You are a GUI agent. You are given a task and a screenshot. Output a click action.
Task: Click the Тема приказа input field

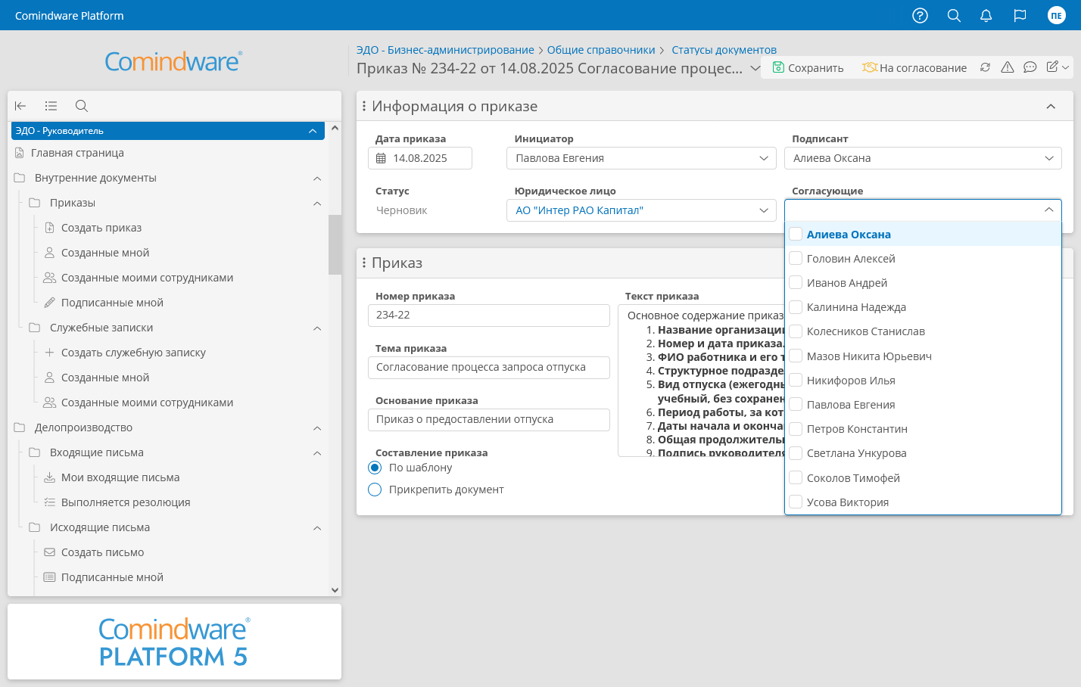tap(489, 368)
